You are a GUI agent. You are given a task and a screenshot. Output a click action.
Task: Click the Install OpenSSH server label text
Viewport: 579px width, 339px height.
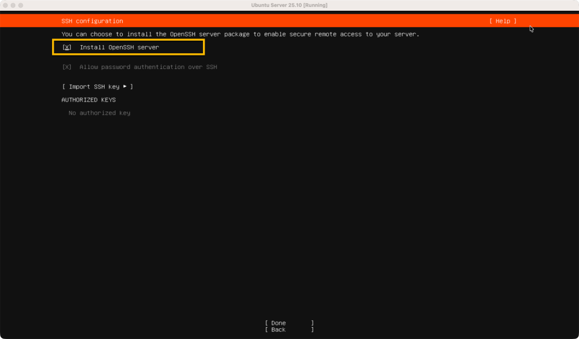click(x=119, y=48)
